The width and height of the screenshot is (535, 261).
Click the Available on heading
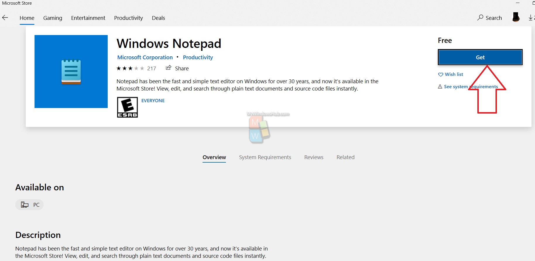click(40, 187)
